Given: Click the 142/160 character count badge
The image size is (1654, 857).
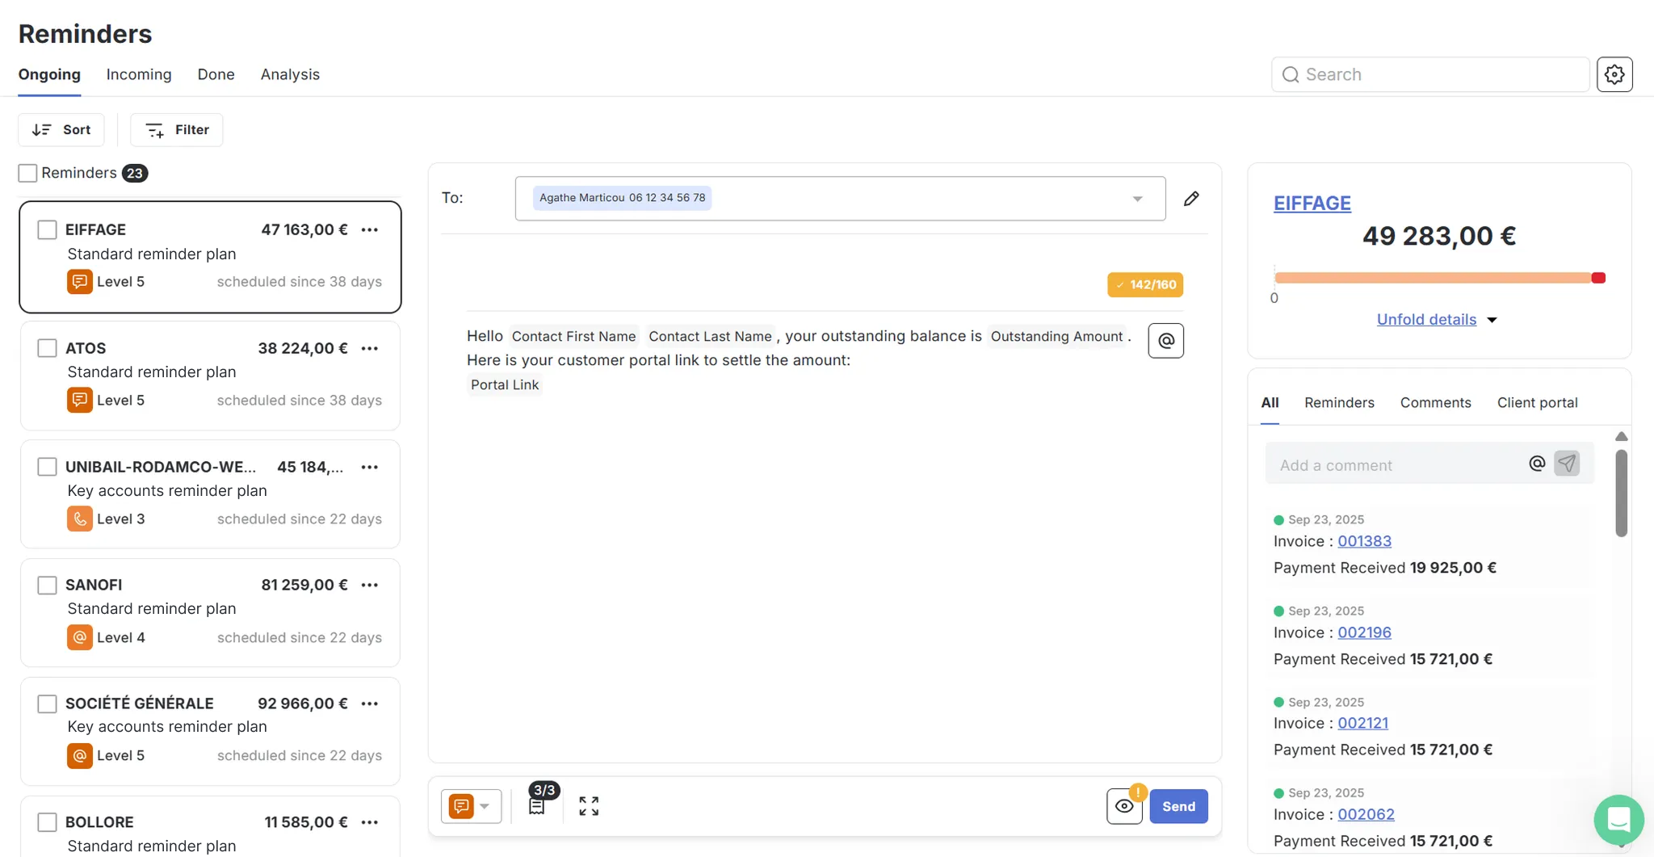Looking at the screenshot, I should point(1145,284).
